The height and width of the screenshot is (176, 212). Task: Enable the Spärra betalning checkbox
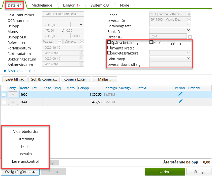109,42
